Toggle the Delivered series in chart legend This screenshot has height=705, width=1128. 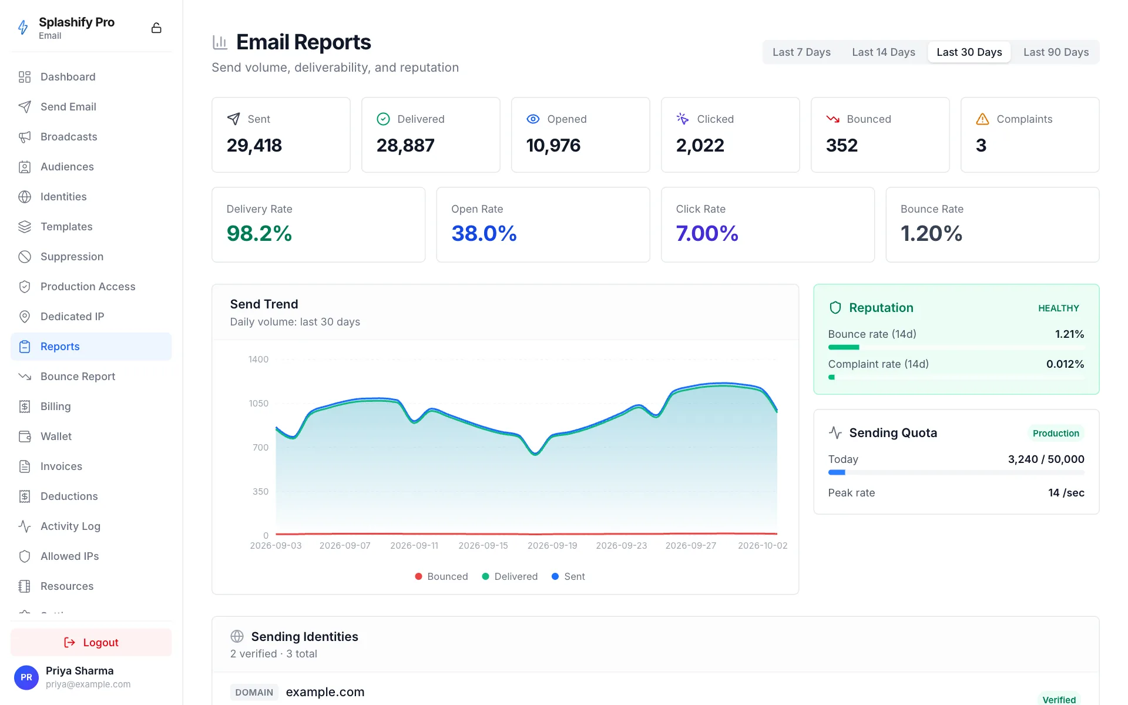pyautogui.click(x=509, y=576)
